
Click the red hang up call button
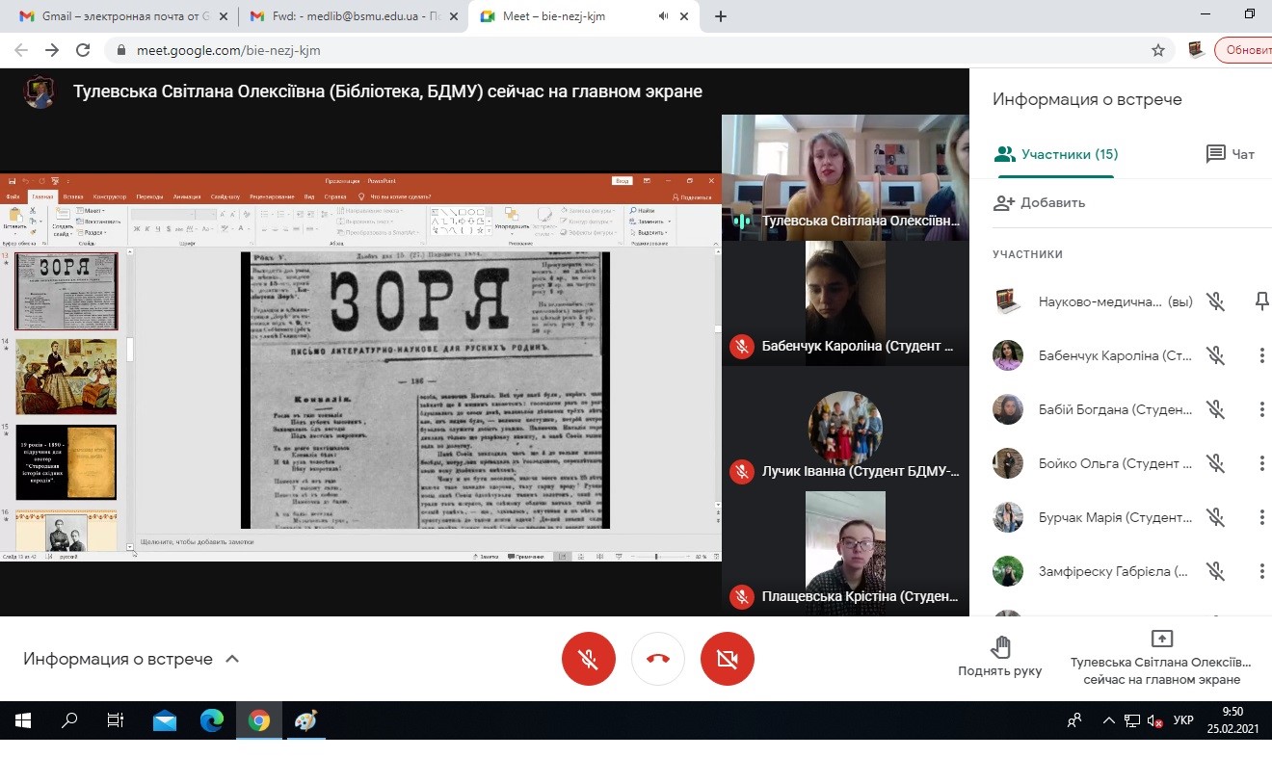pyautogui.click(x=658, y=659)
